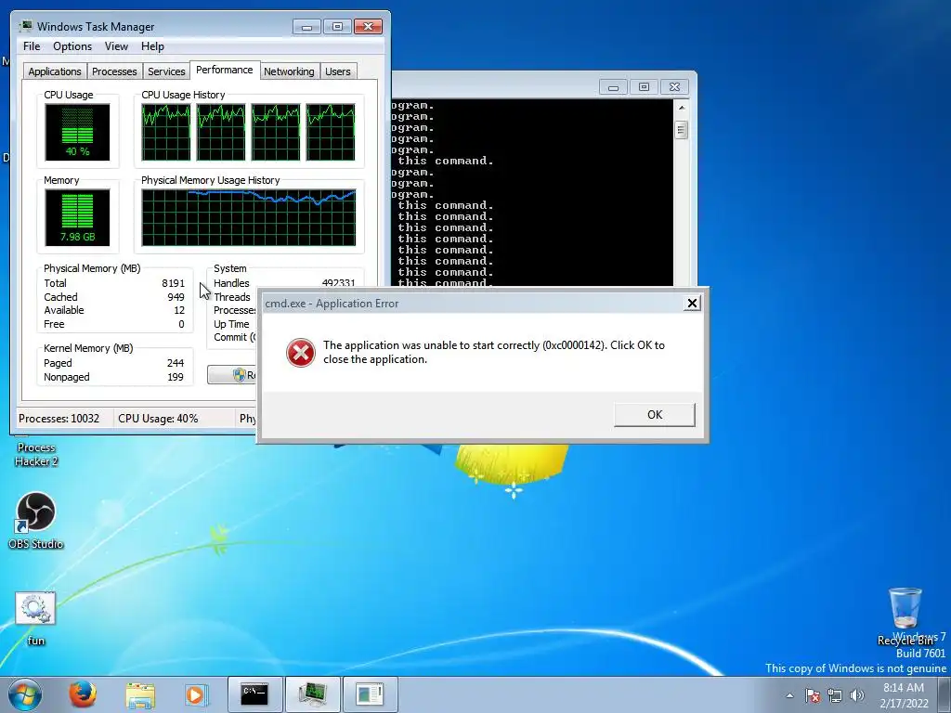Open the Windows Start menu orb
Screen dimensions: 951x713
pos(25,694)
